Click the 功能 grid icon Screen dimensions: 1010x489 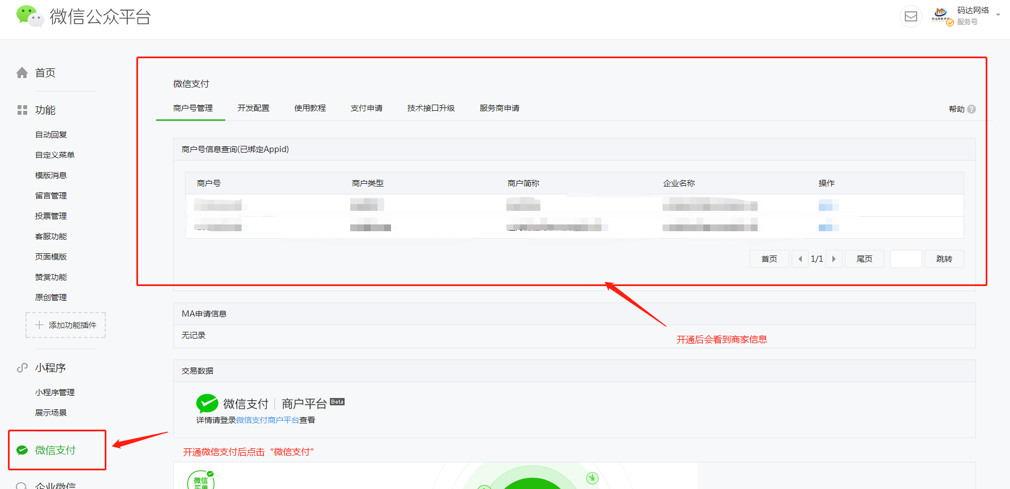pos(22,110)
